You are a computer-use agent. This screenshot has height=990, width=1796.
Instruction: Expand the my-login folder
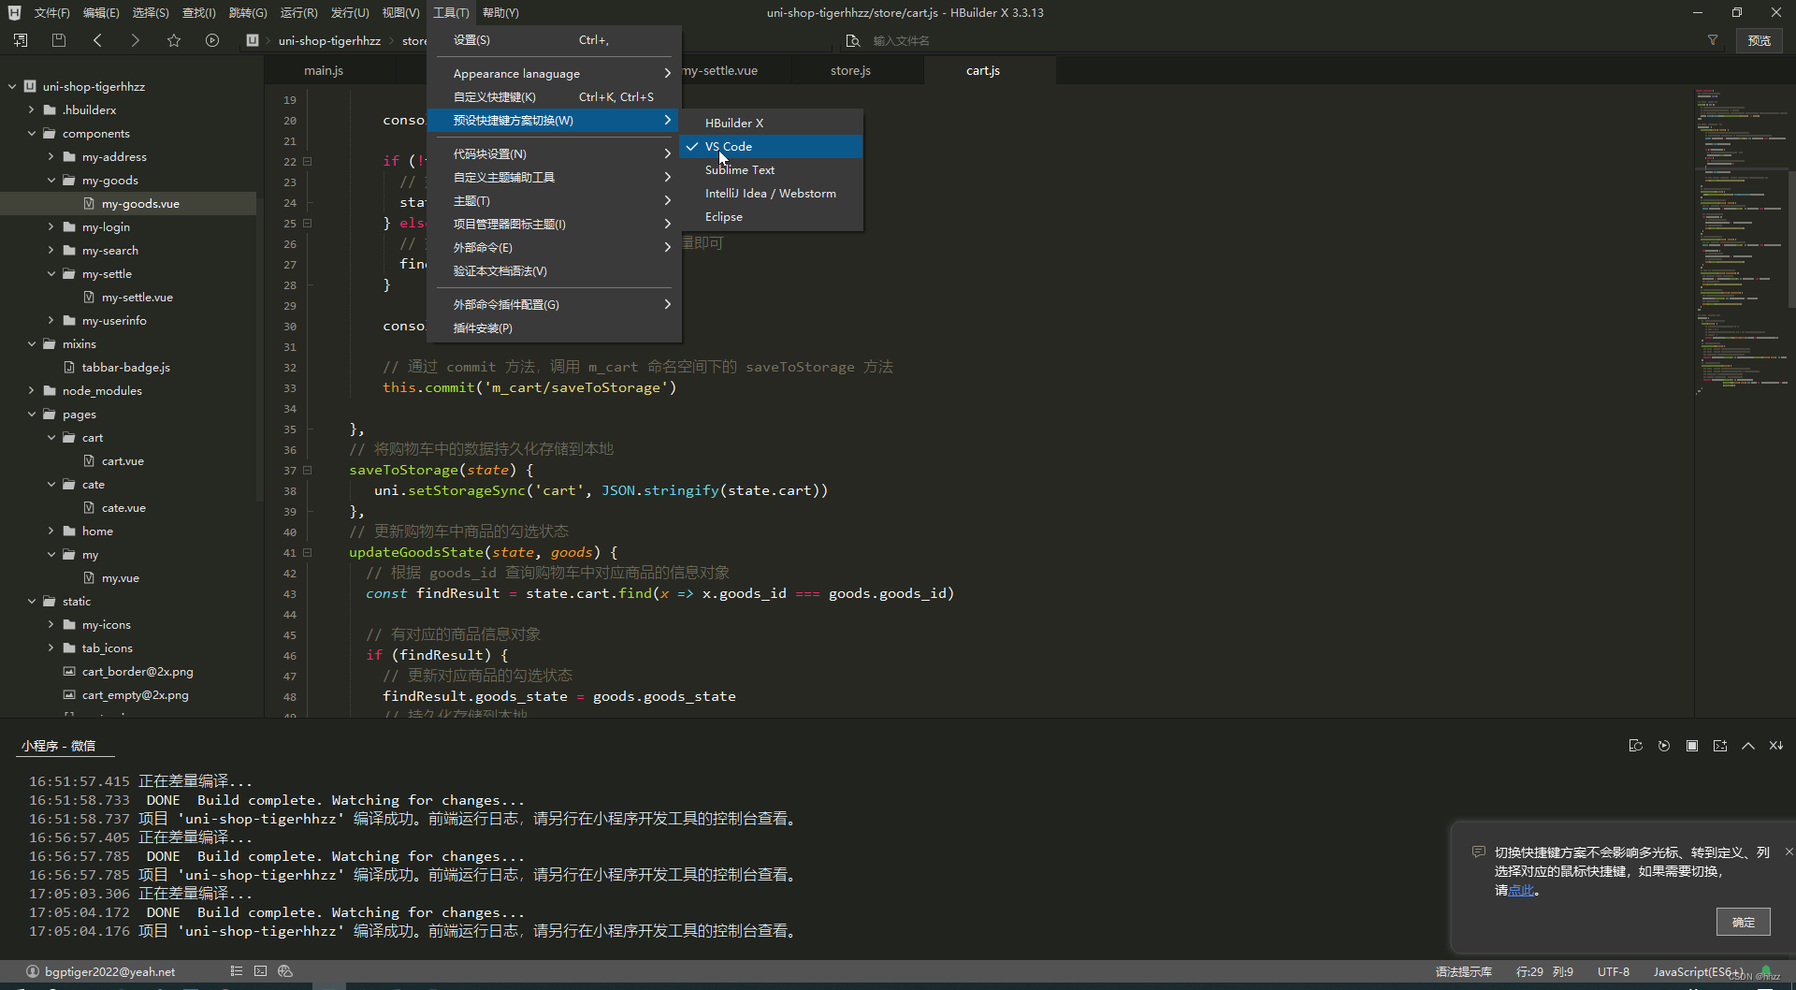click(x=51, y=226)
